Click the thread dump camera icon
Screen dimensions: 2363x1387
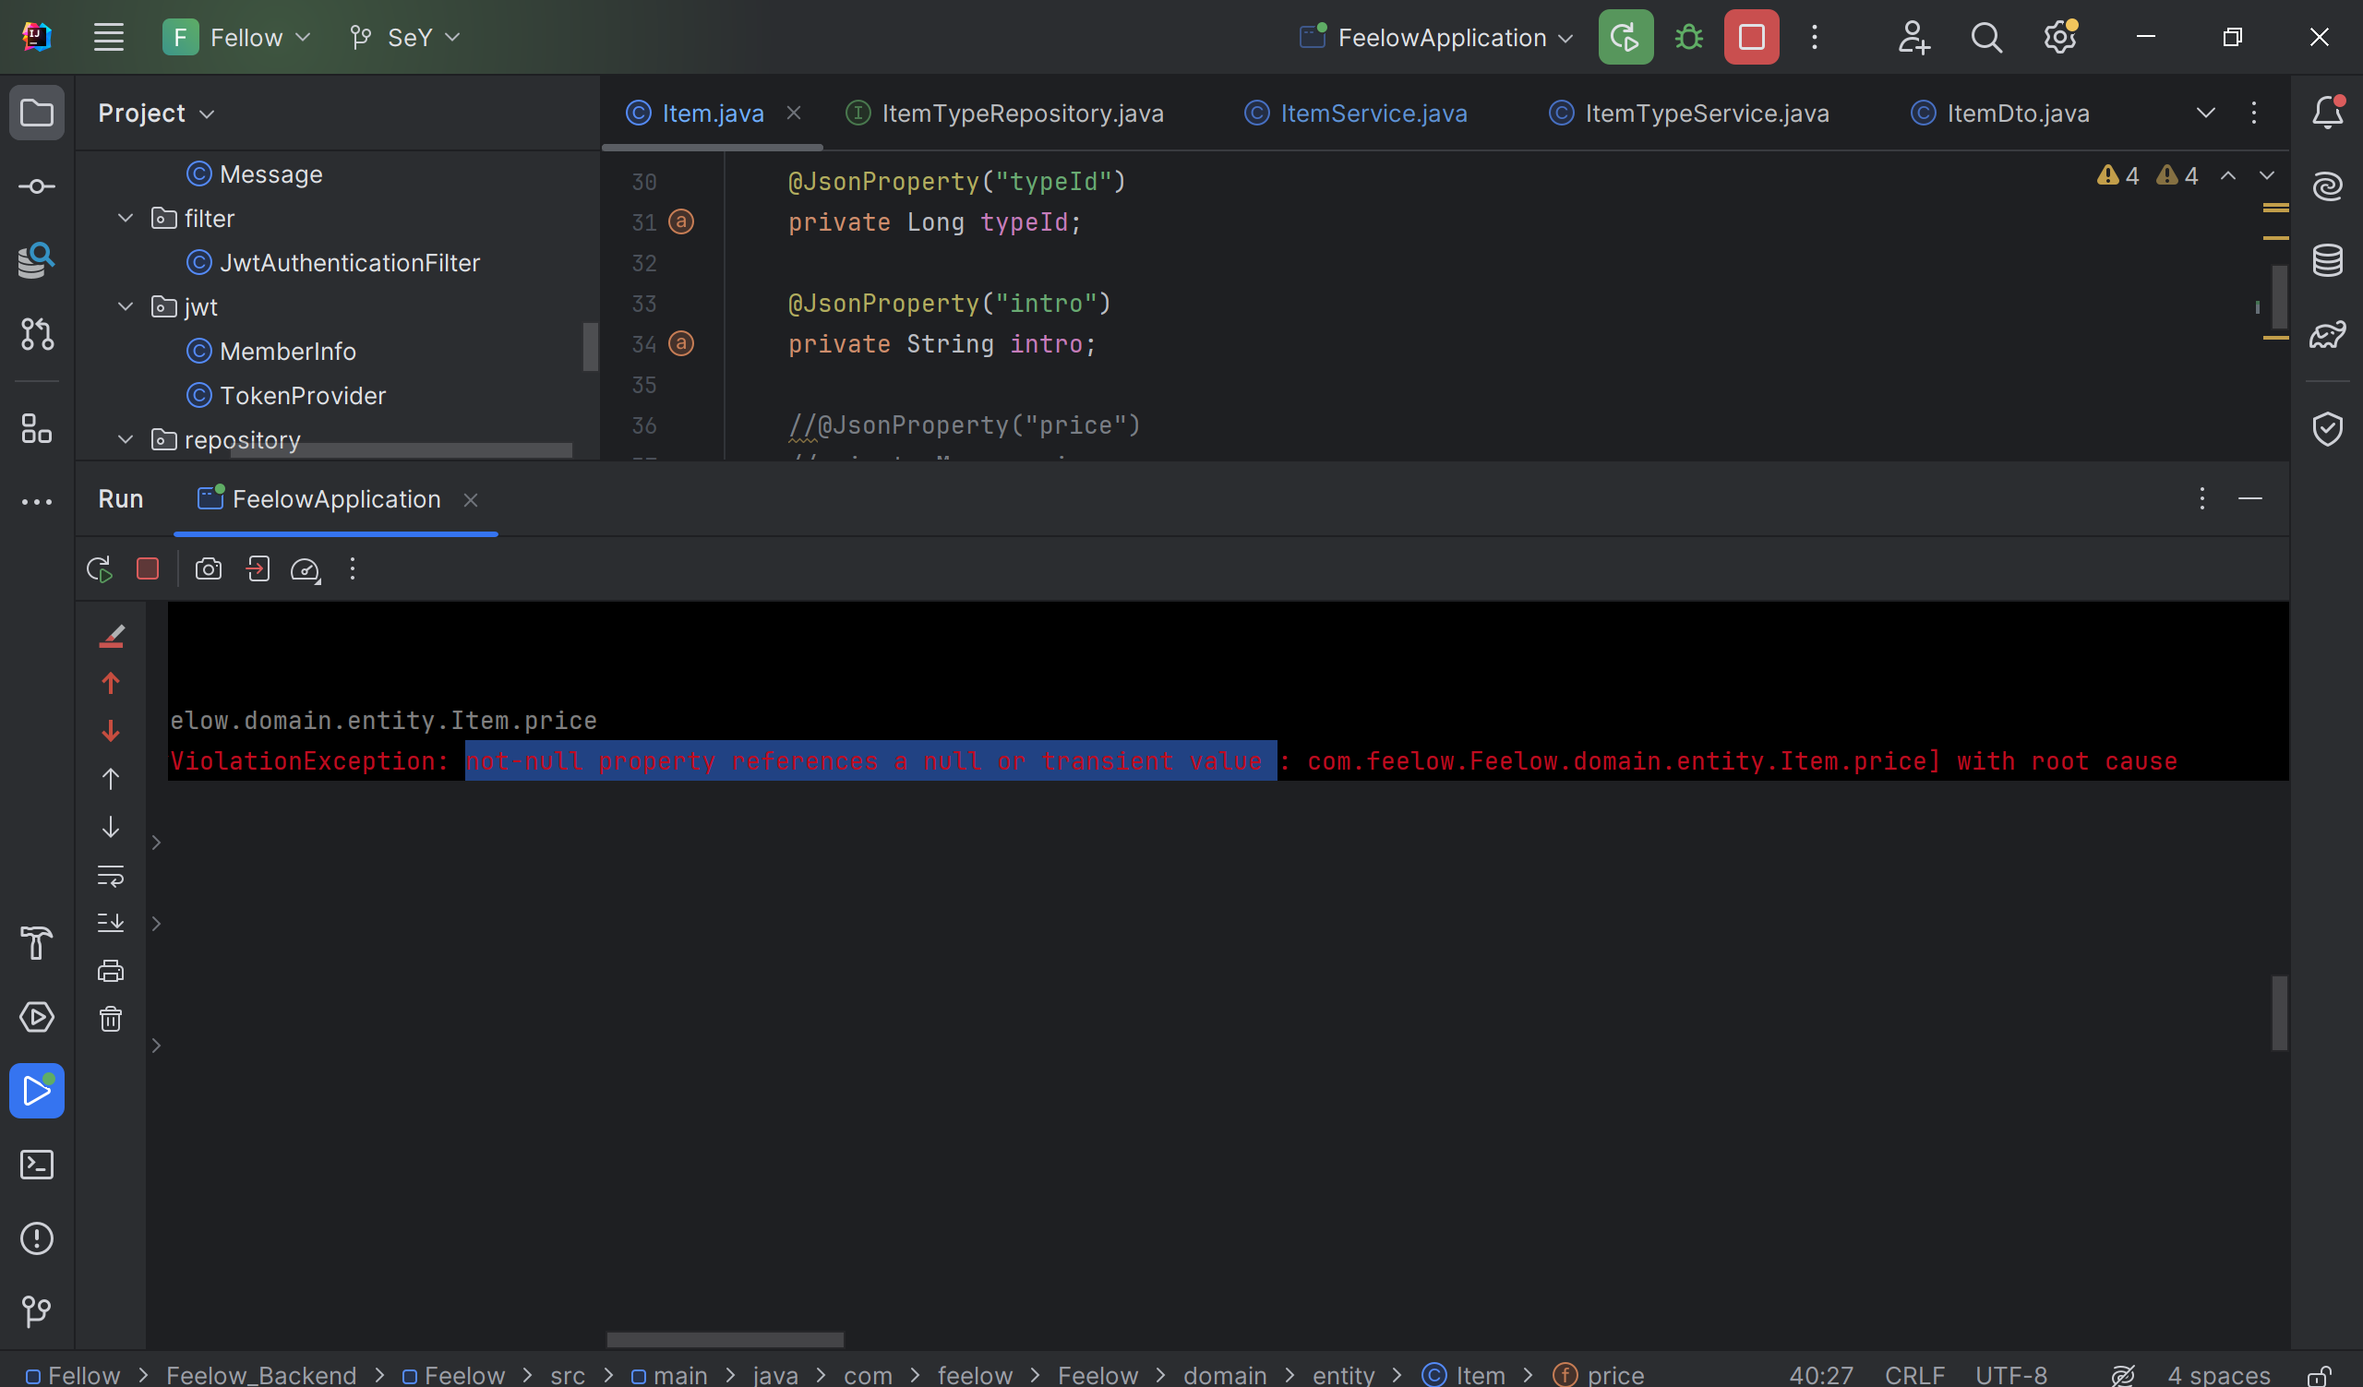click(209, 568)
